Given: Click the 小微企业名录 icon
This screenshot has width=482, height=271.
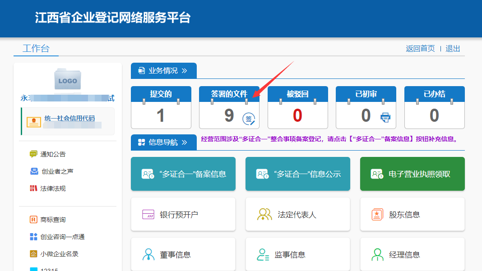Looking at the screenshot, I should [33, 254].
